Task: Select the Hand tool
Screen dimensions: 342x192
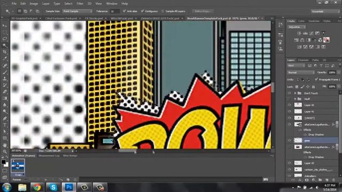Action: (x=5, y=145)
